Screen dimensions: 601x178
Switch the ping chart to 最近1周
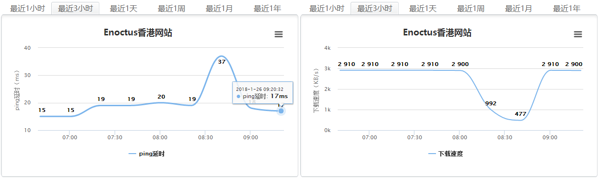tap(171, 9)
